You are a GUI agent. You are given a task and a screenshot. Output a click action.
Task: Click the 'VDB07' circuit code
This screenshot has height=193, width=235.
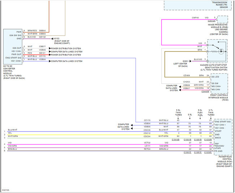point(187,88)
